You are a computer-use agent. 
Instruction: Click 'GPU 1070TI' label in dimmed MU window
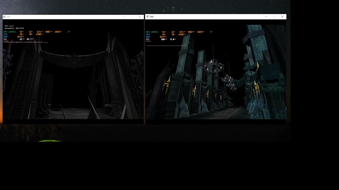[10, 32]
